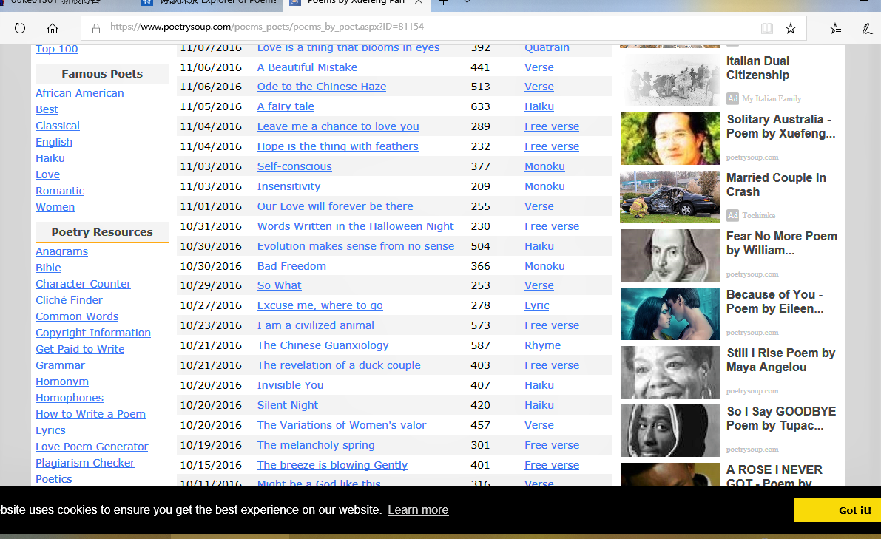Open poem 'The Chinese Guanxiology'
The height and width of the screenshot is (539, 881).
(x=323, y=345)
